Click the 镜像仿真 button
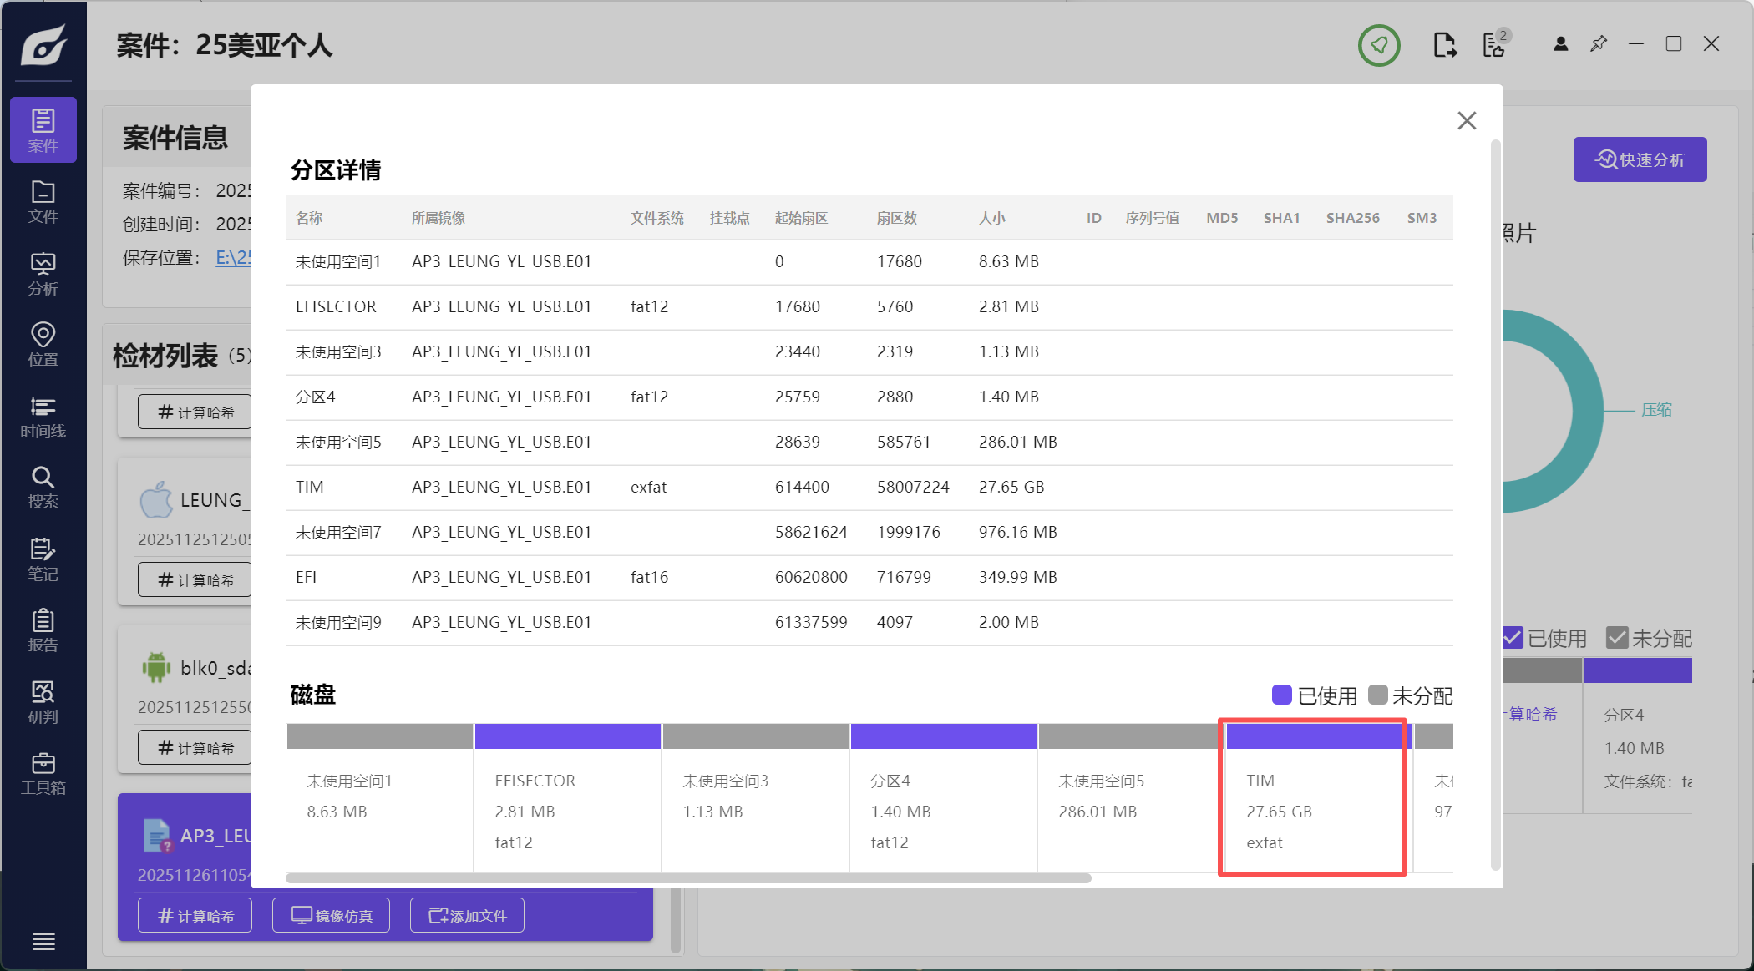1754x971 pixels. tap(332, 915)
